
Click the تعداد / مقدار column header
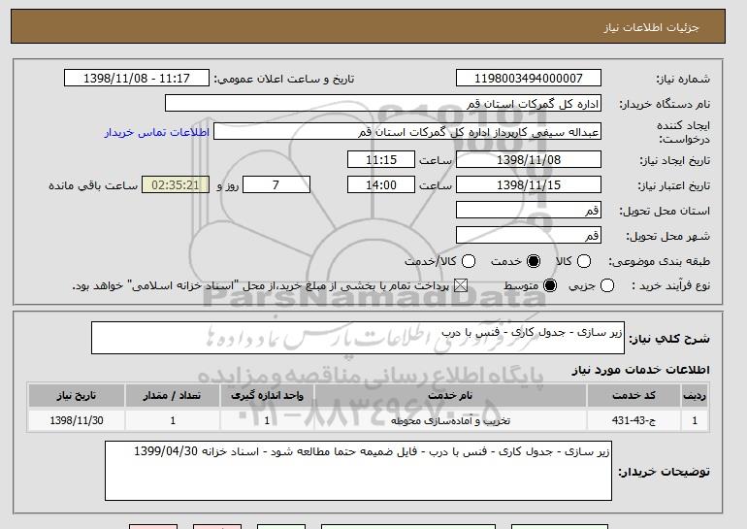click(172, 396)
